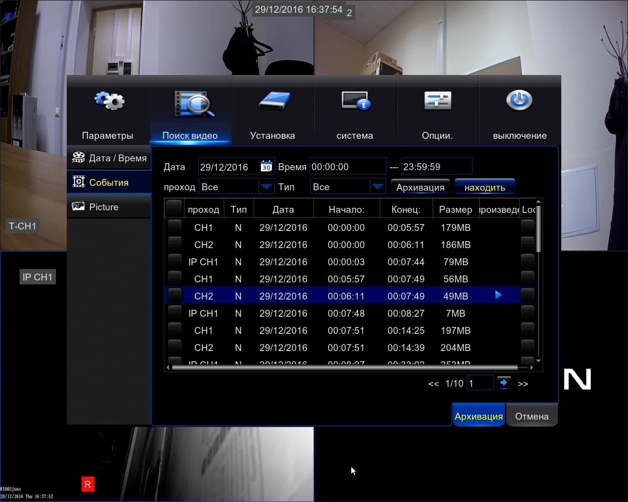Click the blue go-to-page arrow
The height and width of the screenshot is (502, 628).
pyautogui.click(x=504, y=382)
